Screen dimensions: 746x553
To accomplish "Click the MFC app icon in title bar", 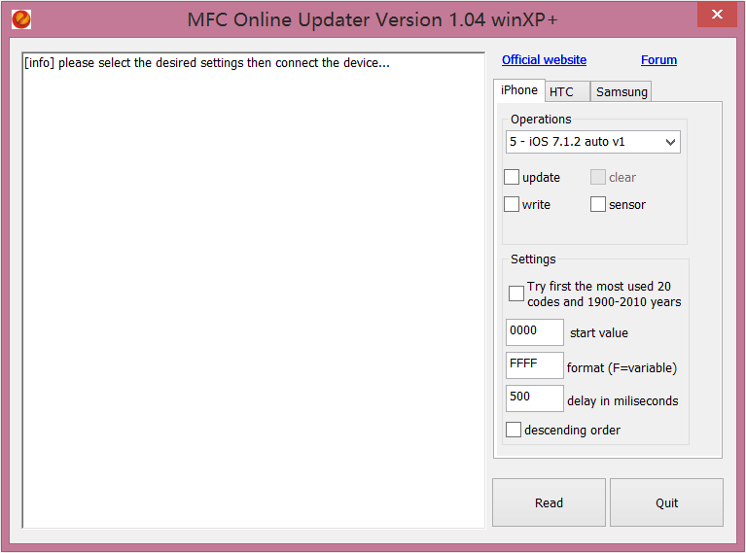I will pyautogui.click(x=21, y=18).
